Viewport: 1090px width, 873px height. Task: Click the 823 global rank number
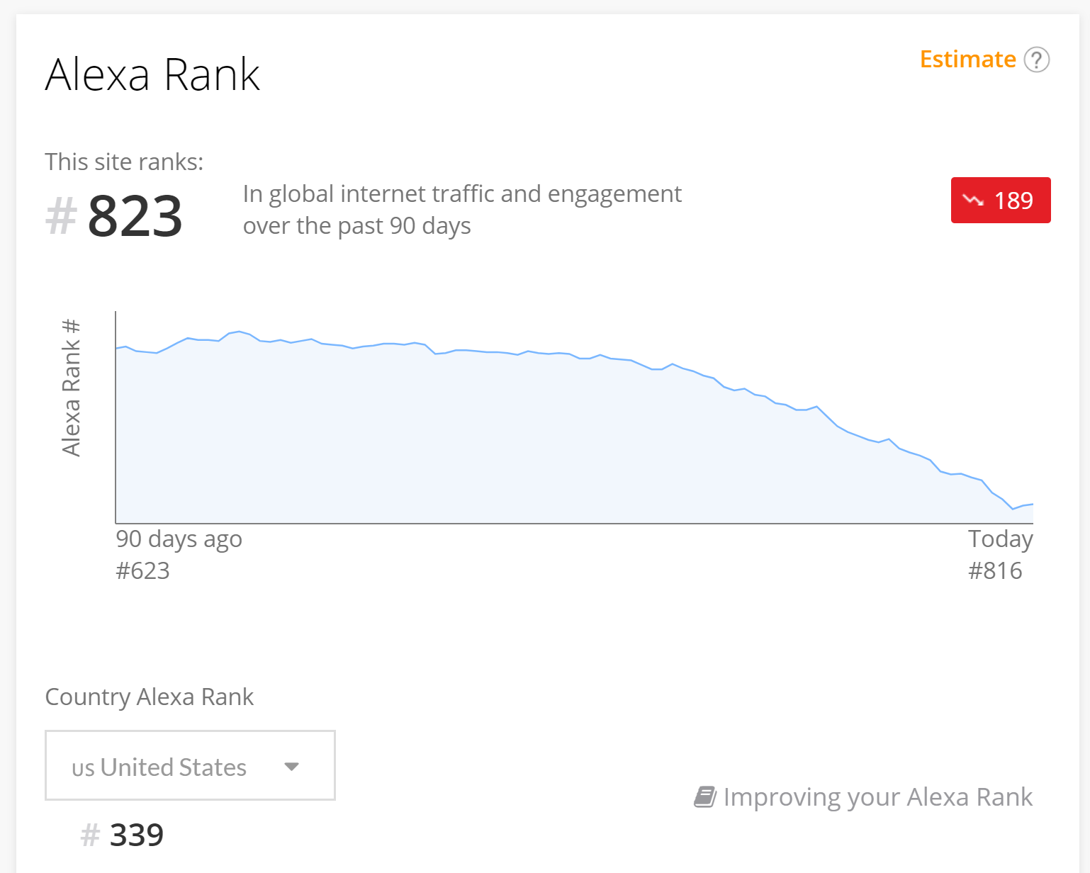coord(135,216)
